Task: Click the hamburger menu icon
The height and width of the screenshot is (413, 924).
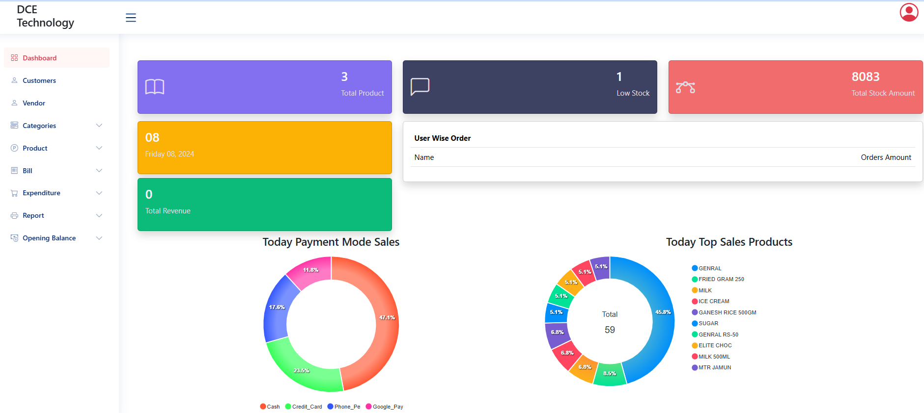Action: point(131,18)
